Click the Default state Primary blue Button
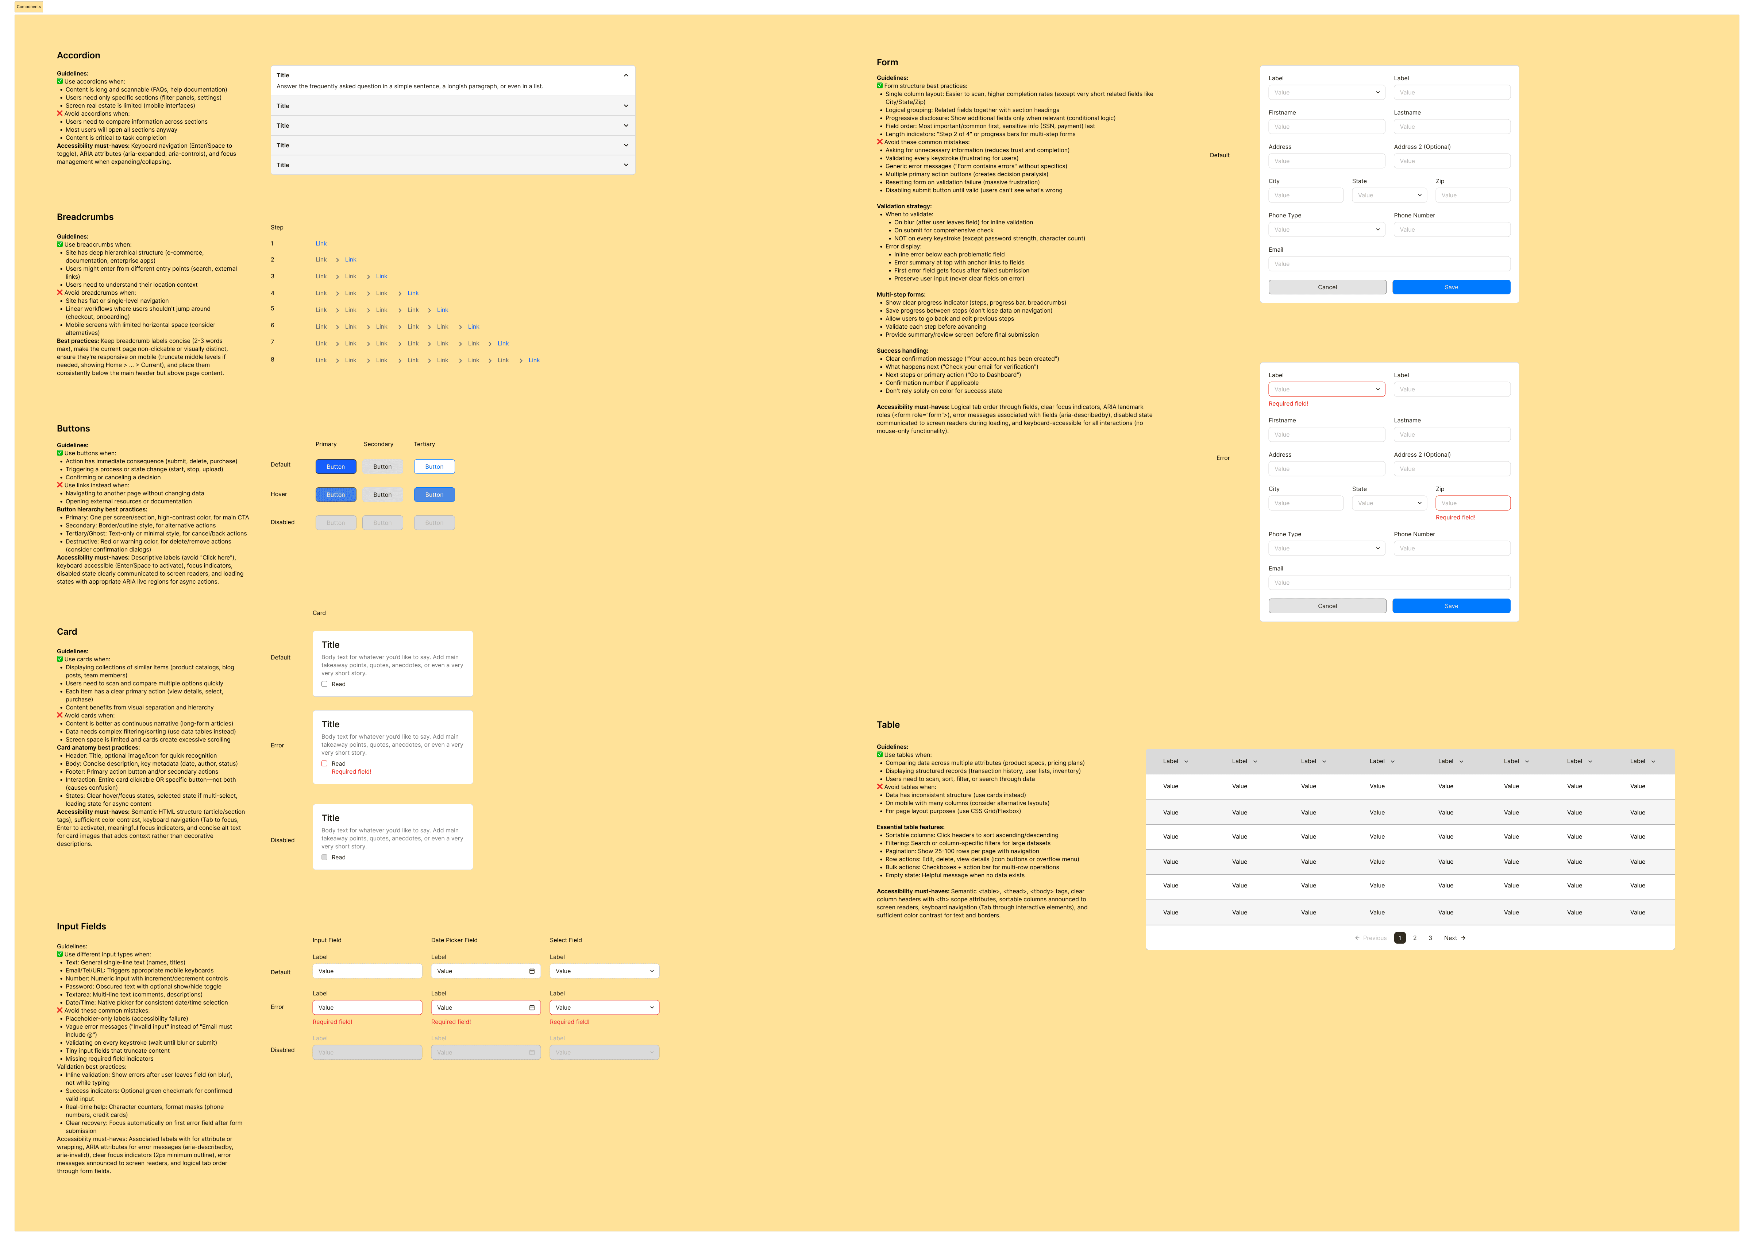Viewport: 1754px width, 1246px height. 335,467
